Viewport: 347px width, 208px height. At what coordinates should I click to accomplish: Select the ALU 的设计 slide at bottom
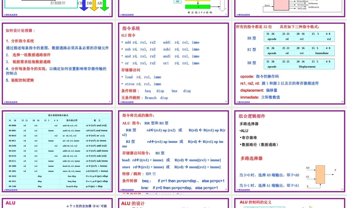click(173, 203)
